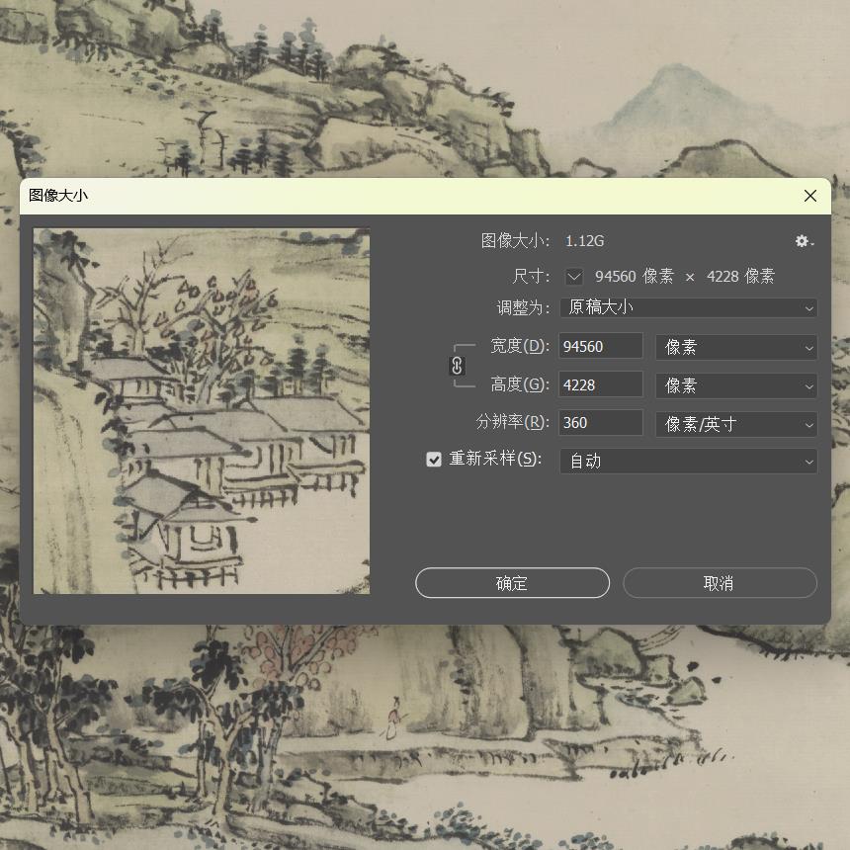The width and height of the screenshot is (850, 850).
Task: Uncheck the 重新采样 checkbox
Action: 434,460
